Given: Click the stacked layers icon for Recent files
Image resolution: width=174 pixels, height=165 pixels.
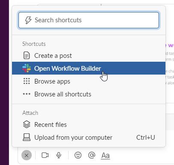Looking at the screenshot, I should (x=27, y=124).
